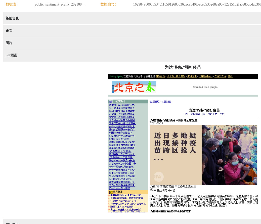Open the 张杰：中国极权主义研究 link
Viewport: 261px width, 224px height.
pyautogui.click(x=122, y=142)
